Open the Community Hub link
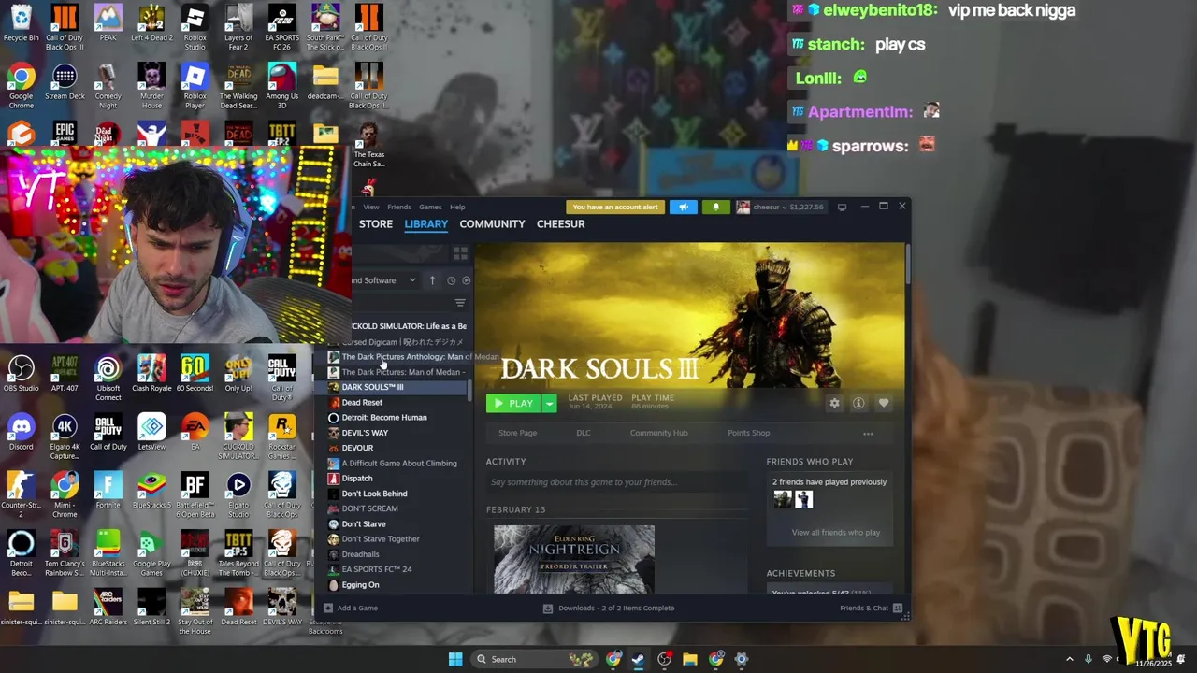 (x=658, y=433)
